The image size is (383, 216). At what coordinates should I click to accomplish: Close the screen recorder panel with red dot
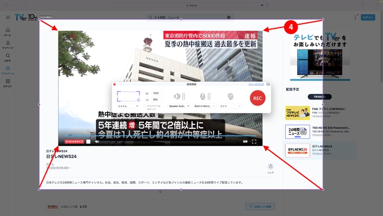point(114,84)
